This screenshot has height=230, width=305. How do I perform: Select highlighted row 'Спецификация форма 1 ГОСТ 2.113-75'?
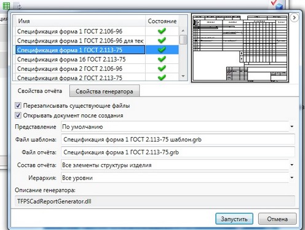click(x=80, y=50)
